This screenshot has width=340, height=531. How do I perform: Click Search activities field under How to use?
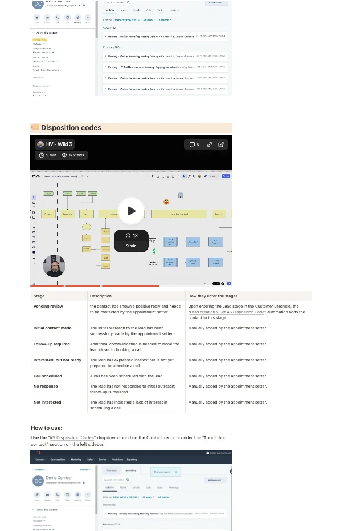tap(117, 480)
